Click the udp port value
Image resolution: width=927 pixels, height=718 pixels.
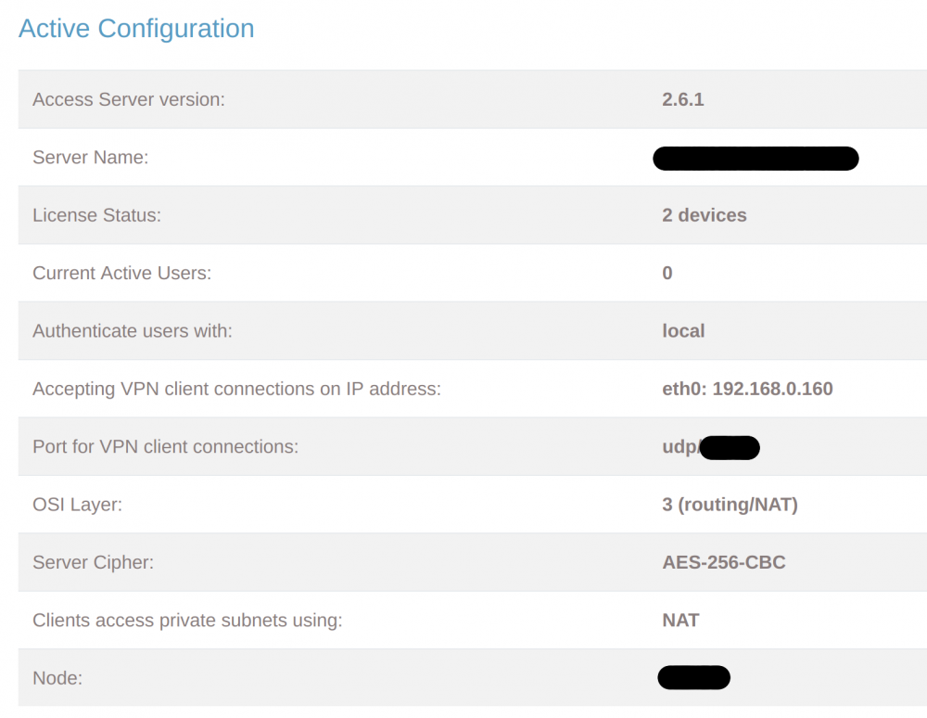[711, 448]
